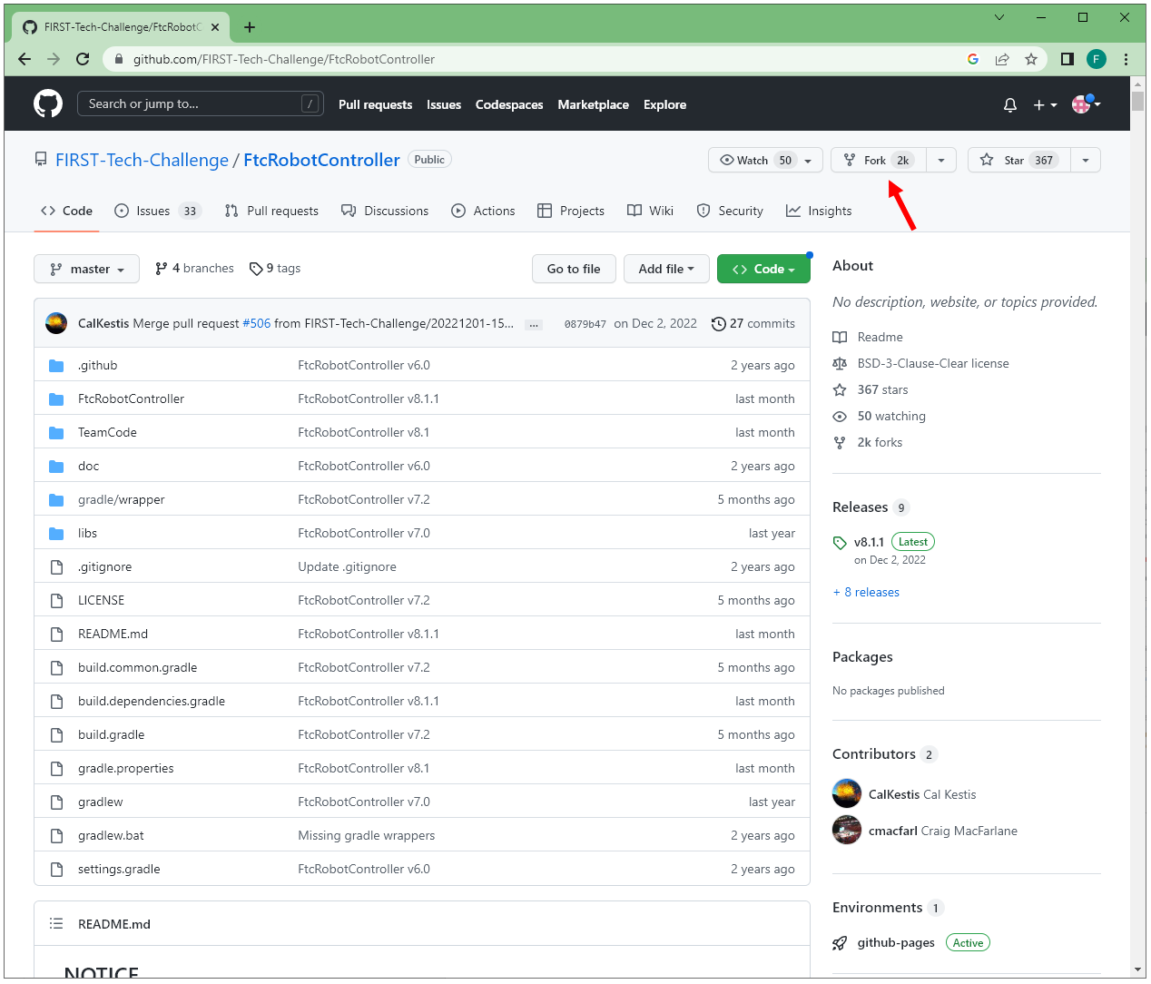The width and height of the screenshot is (1151, 984).
Task: Expand the Fork dropdown arrow
Action: coord(941,160)
